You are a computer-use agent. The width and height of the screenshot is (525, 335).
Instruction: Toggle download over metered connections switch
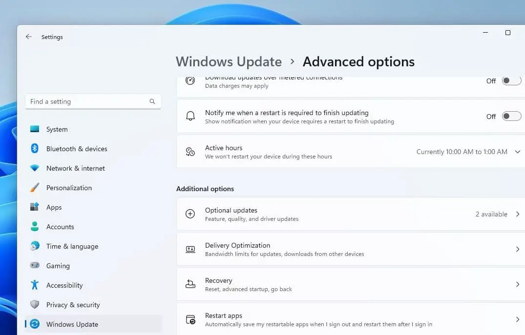click(511, 81)
